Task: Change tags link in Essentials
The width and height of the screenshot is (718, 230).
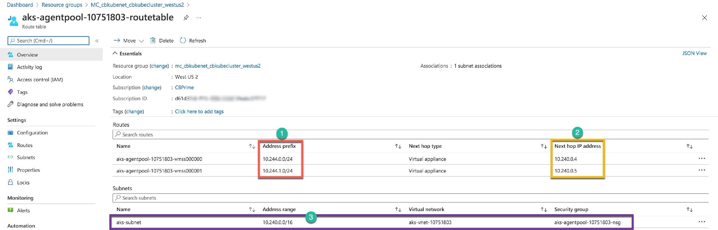Action: click(x=134, y=112)
